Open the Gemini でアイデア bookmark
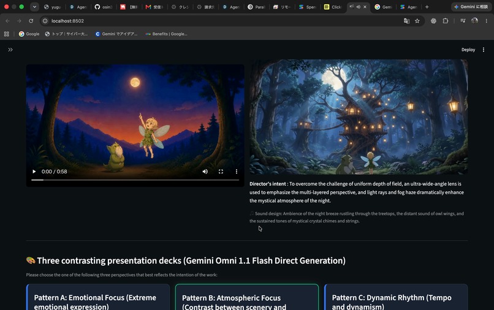This screenshot has height=310, width=494. pos(116,34)
